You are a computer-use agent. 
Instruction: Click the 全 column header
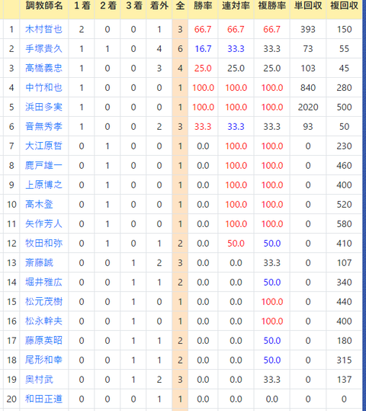click(x=180, y=6)
